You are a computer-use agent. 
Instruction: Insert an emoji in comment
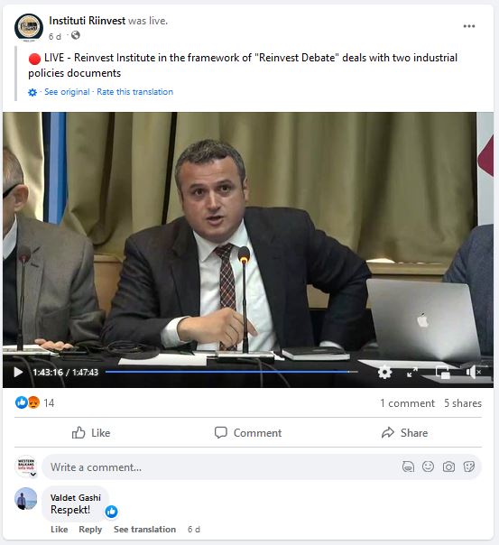[x=428, y=466]
